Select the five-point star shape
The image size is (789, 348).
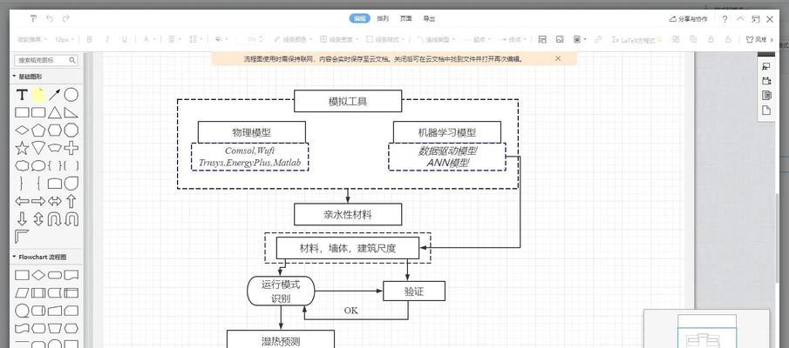click(22, 148)
